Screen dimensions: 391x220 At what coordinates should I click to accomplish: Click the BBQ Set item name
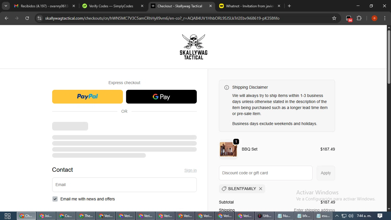tap(249, 149)
